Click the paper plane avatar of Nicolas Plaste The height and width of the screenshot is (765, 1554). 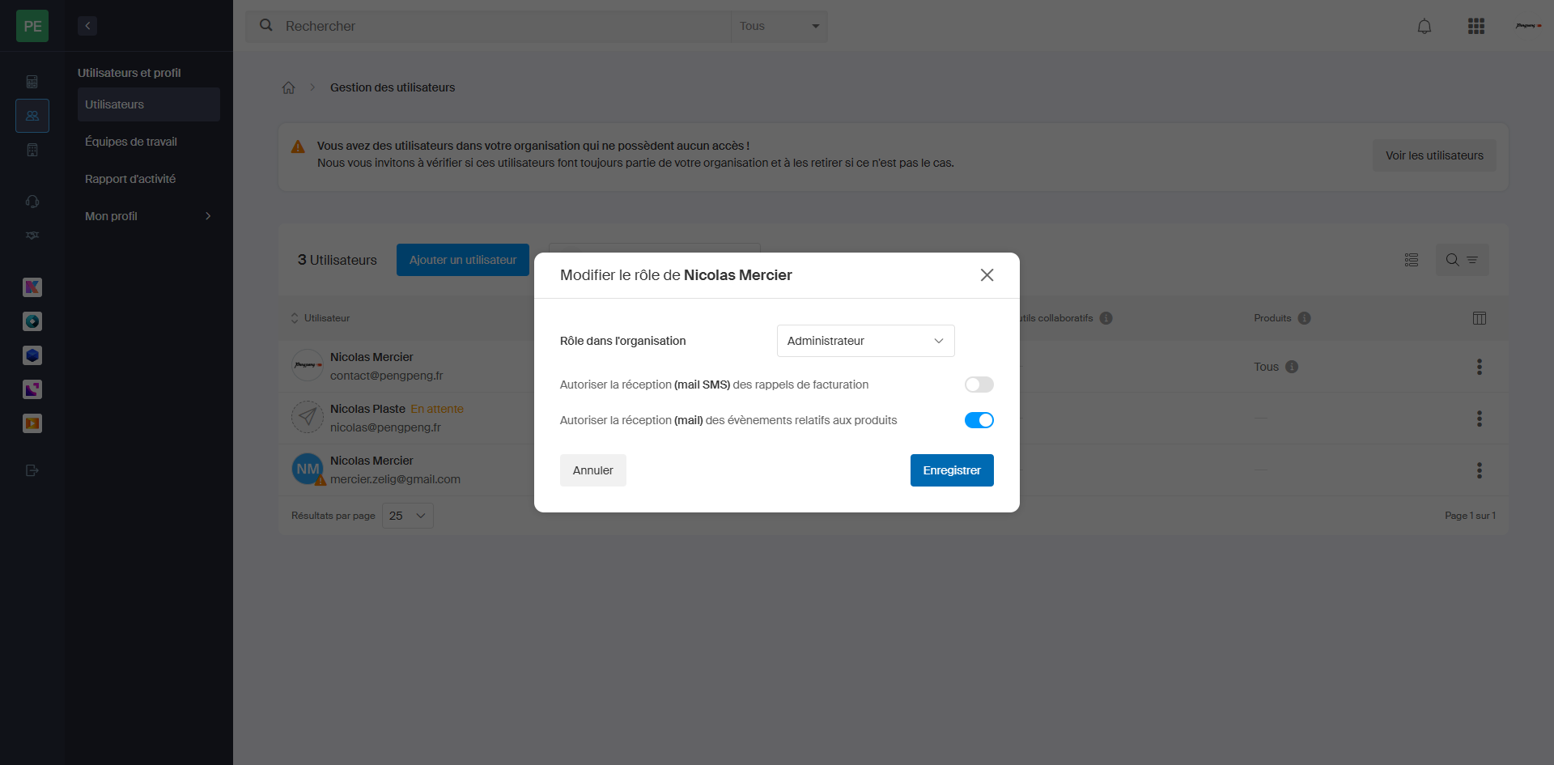coord(308,417)
